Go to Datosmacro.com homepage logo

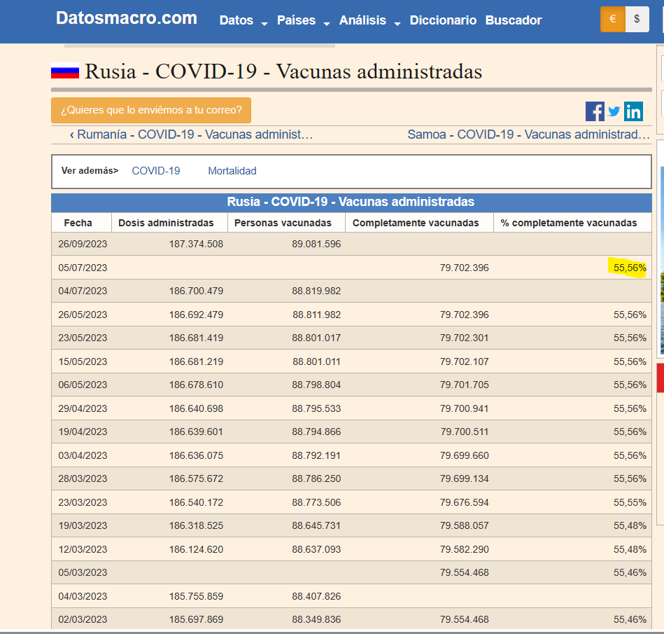coord(127,18)
